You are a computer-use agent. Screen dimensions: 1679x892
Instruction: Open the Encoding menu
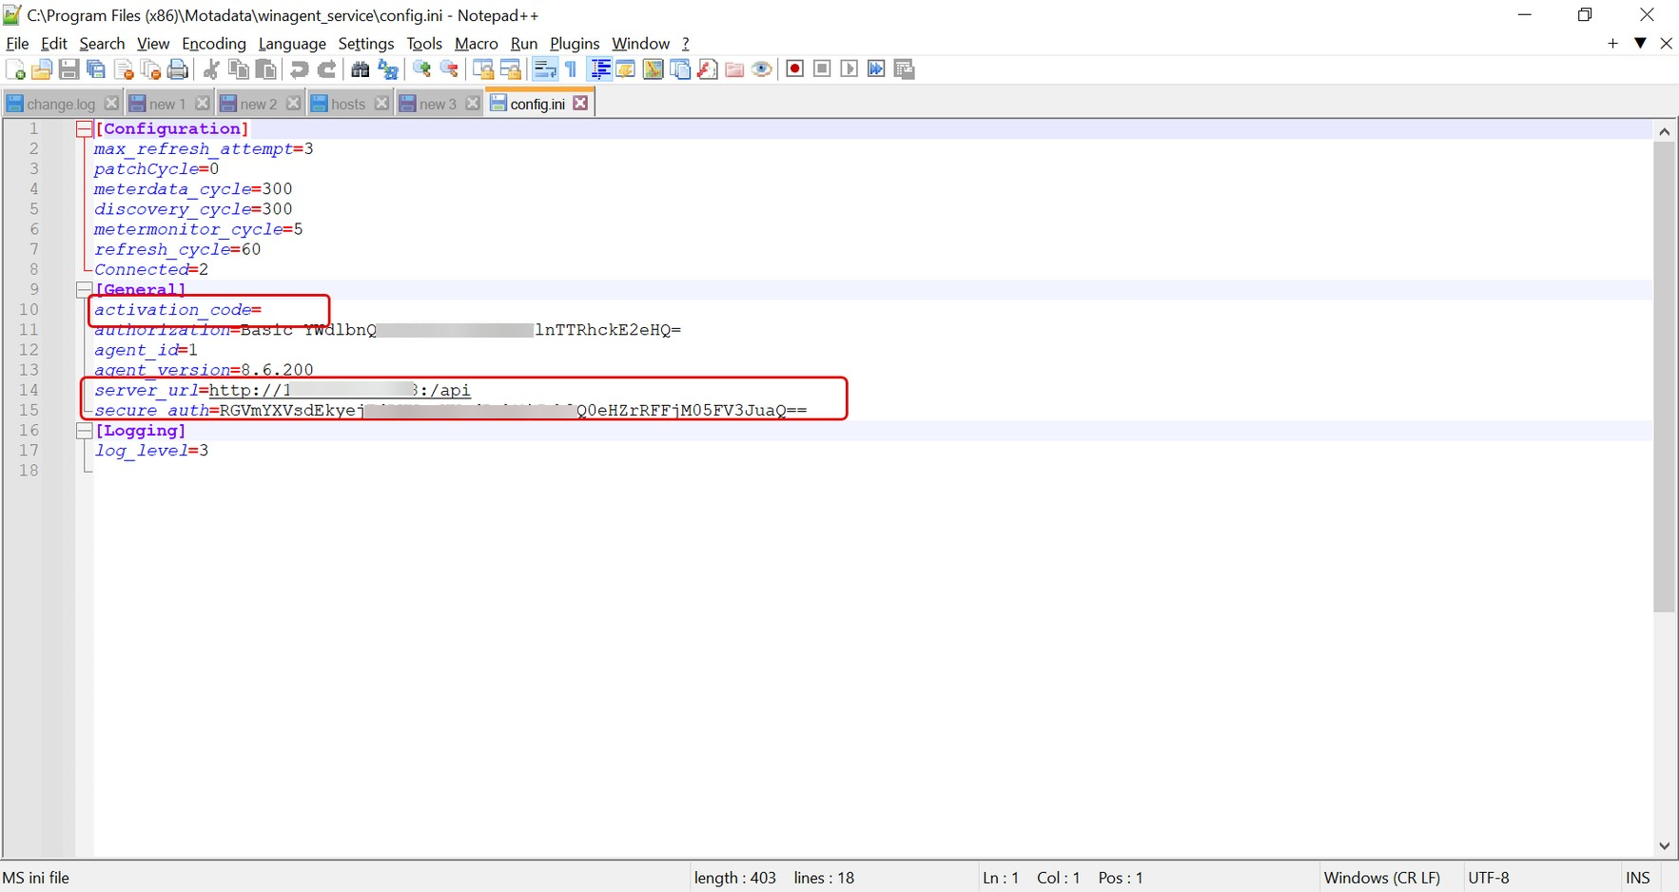(x=214, y=44)
